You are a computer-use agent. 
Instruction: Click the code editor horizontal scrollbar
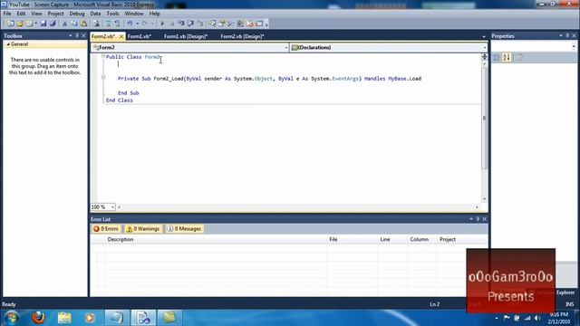[298, 207]
